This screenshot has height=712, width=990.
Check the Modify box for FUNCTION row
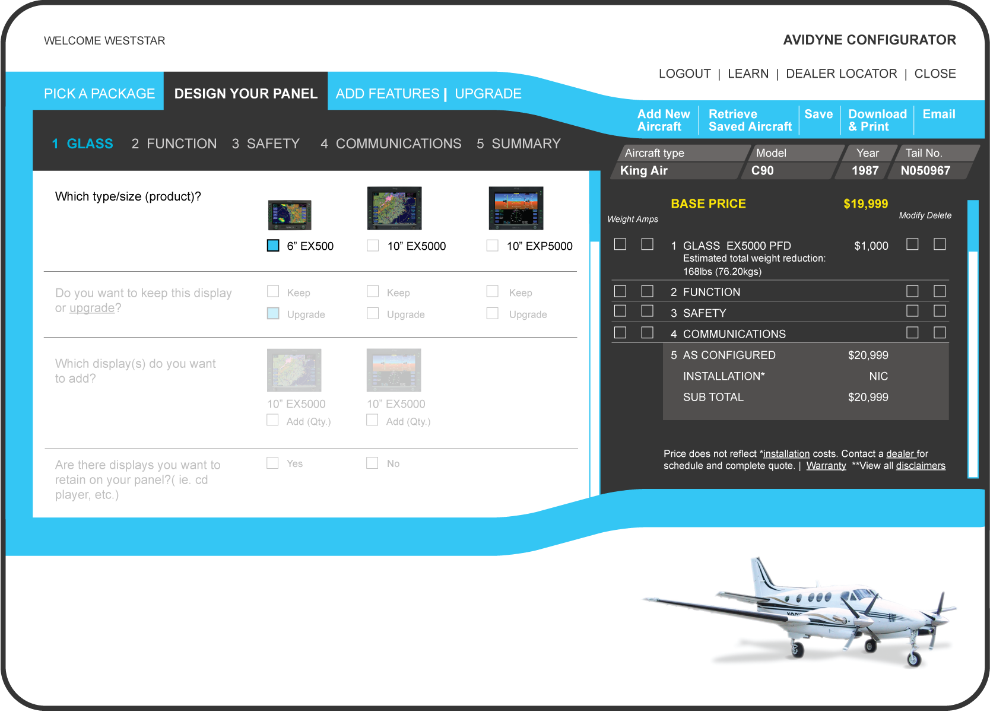click(912, 291)
